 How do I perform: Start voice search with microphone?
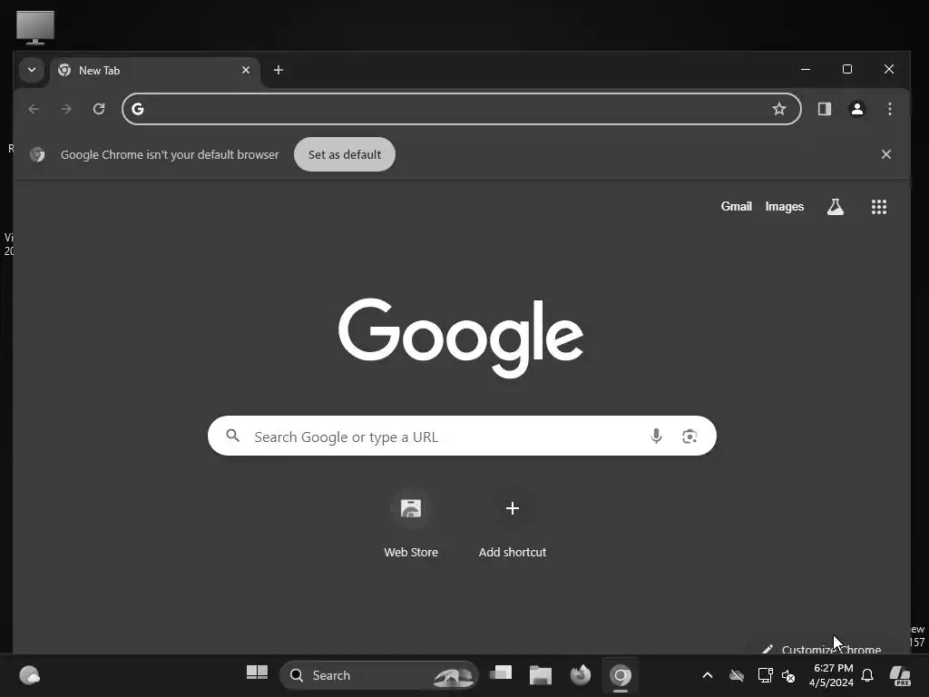656,437
